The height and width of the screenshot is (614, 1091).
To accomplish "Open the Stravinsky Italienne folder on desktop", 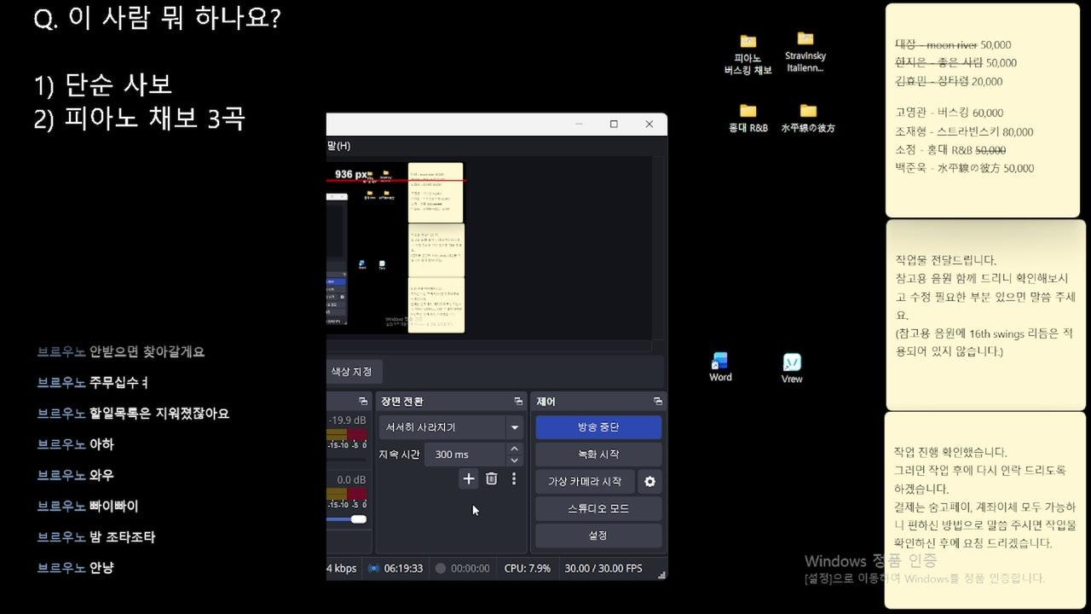I will 805,52.
